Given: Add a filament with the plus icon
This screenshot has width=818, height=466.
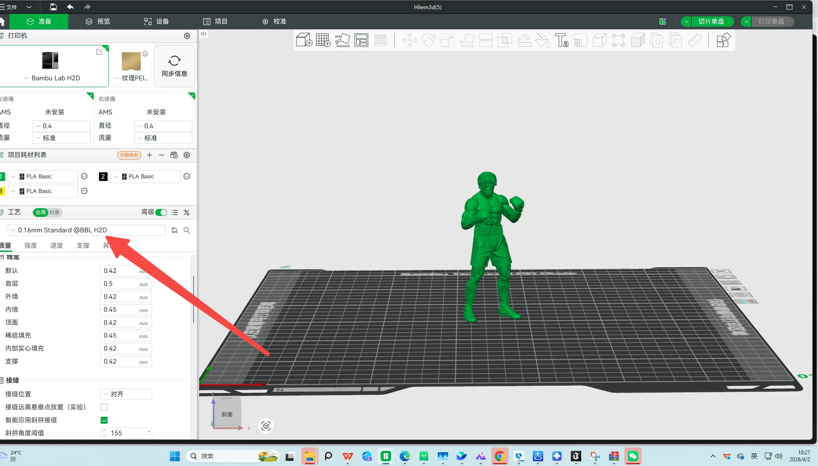Looking at the screenshot, I should pos(150,155).
